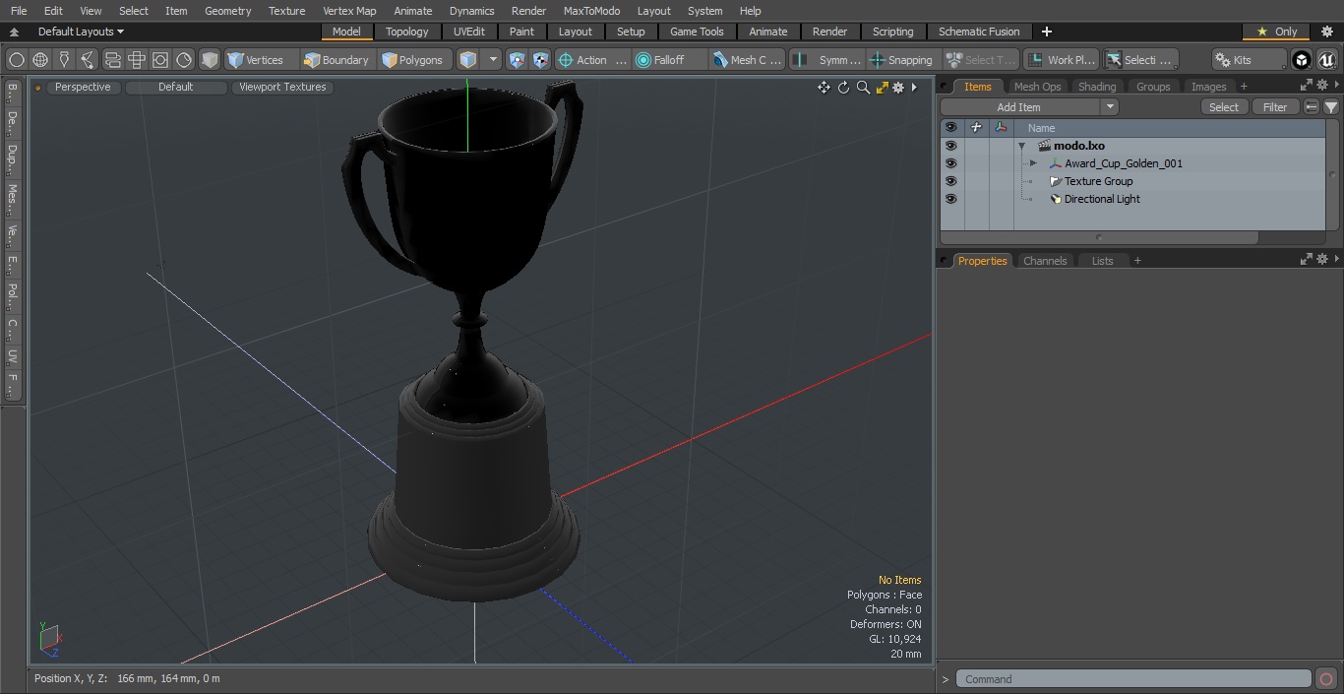Select the Texture Group item
The height and width of the screenshot is (694, 1344).
click(x=1098, y=181)
